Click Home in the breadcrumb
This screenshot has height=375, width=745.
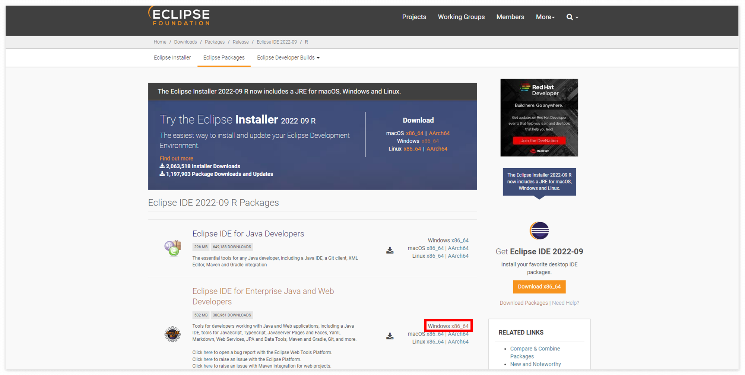tap(160, 42)
